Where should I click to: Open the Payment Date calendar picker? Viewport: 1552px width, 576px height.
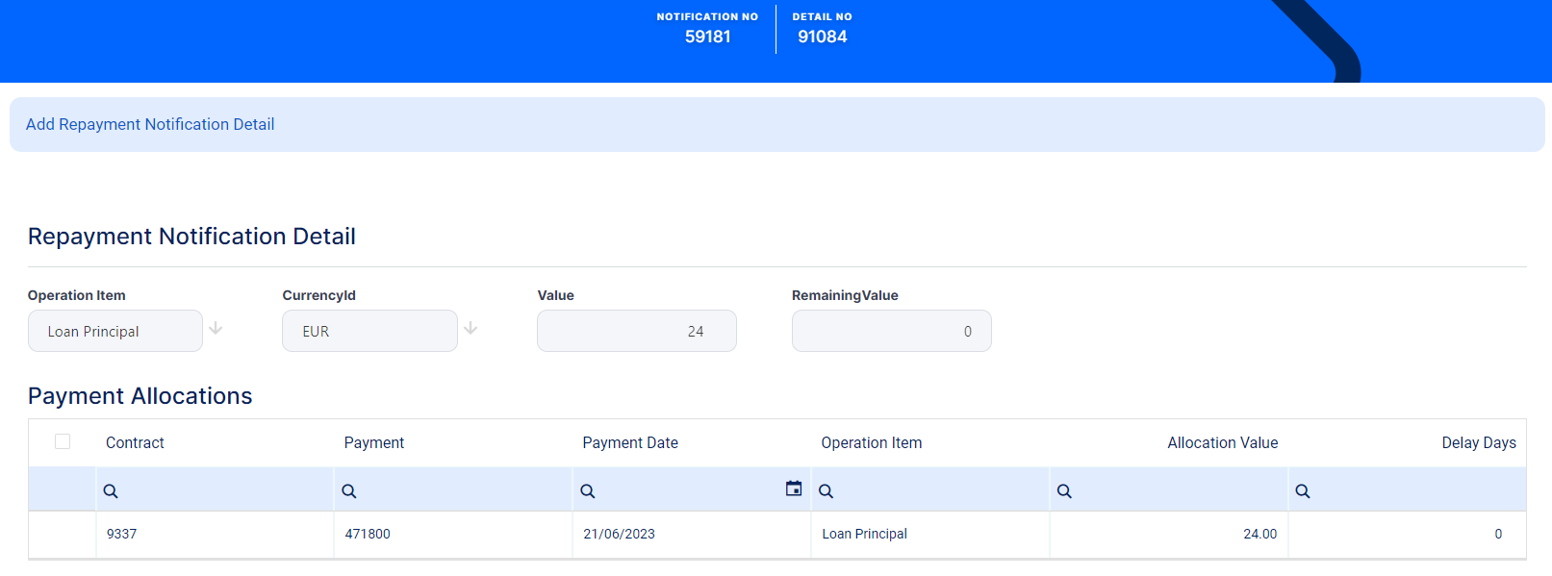click(x=794, y=488)
